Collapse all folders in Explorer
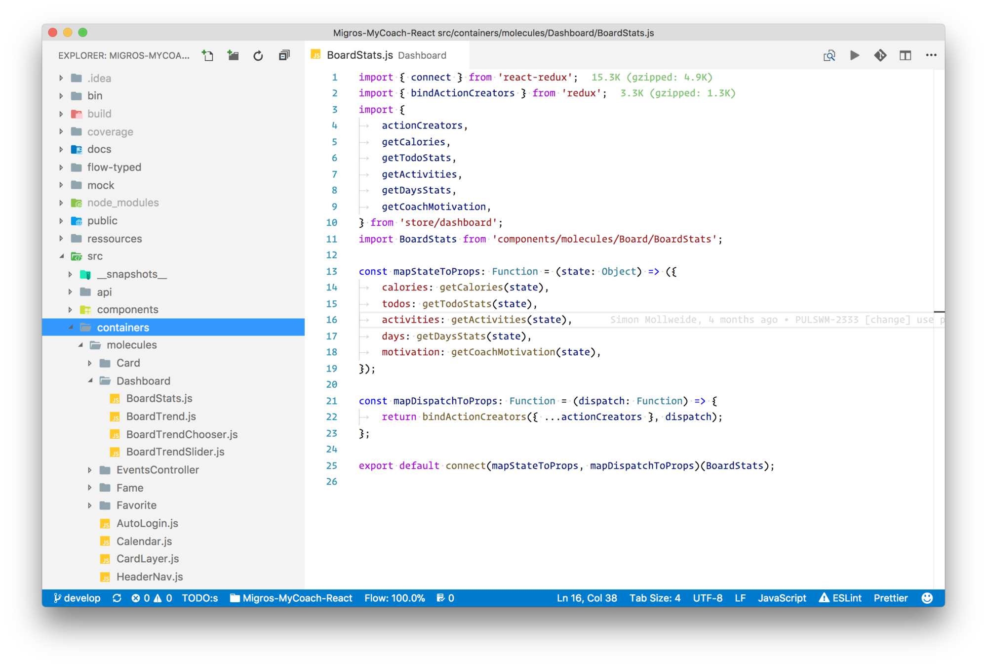 coord(284,55)
